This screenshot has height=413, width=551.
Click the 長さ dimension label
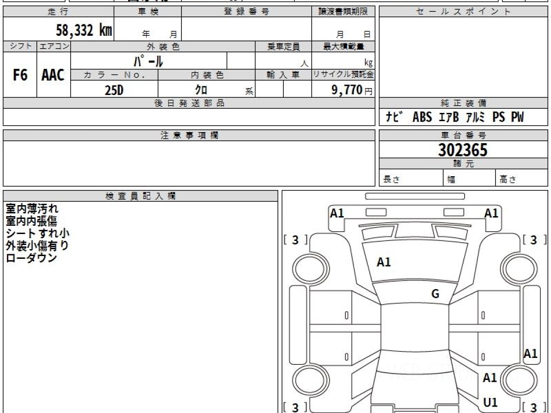tap(391, 180)
